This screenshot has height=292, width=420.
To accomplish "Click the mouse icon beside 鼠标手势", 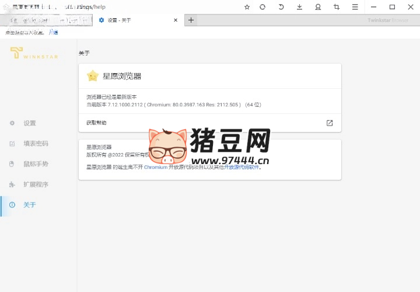I will click(12, 164).
